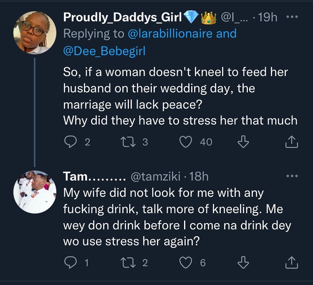Image resolution: width=313 pixels, height=285 pixels.
Task: Click the @tamziki handle
Action: 156,177
